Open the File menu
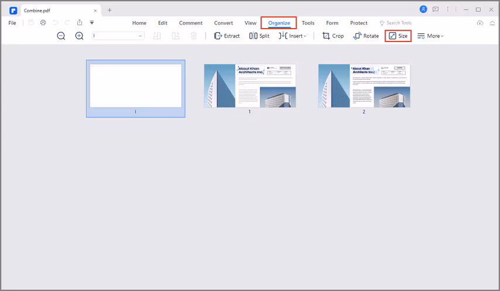Image resolution: width=500 pixels, height=291 pixels. [x=12, y=23]
